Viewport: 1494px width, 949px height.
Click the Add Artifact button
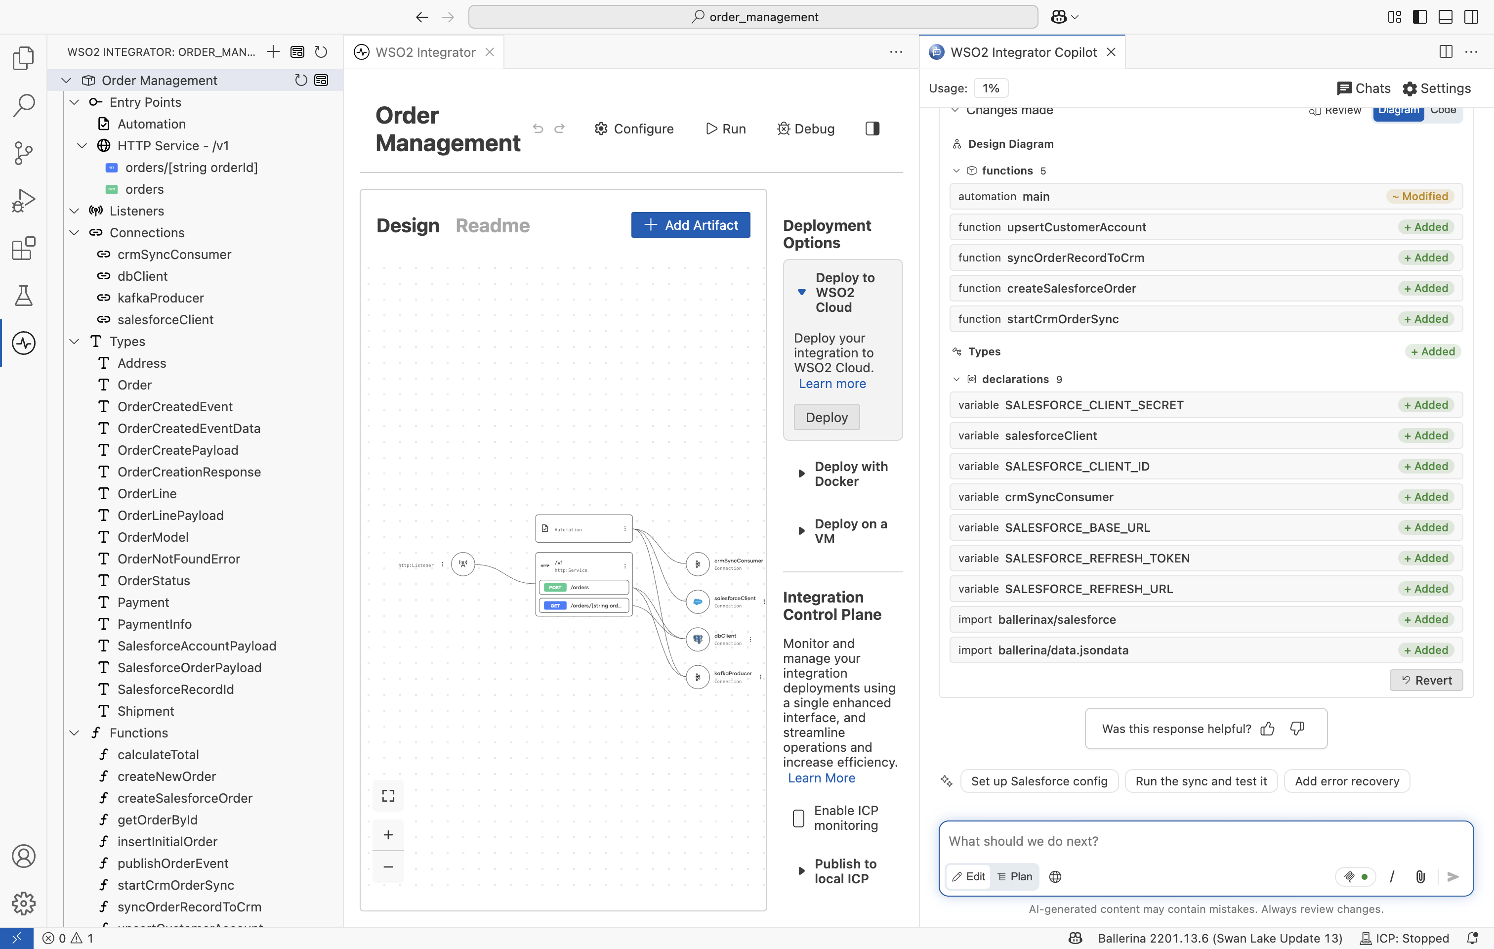click(x=691, y=225)
